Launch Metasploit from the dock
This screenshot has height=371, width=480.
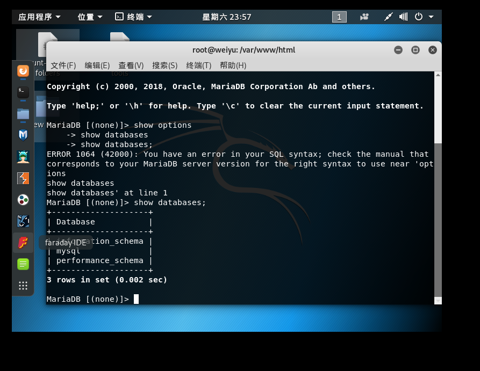point(23,135)
